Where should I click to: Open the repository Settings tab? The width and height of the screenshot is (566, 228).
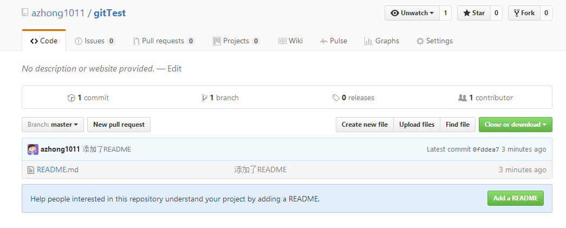[434, 41]
